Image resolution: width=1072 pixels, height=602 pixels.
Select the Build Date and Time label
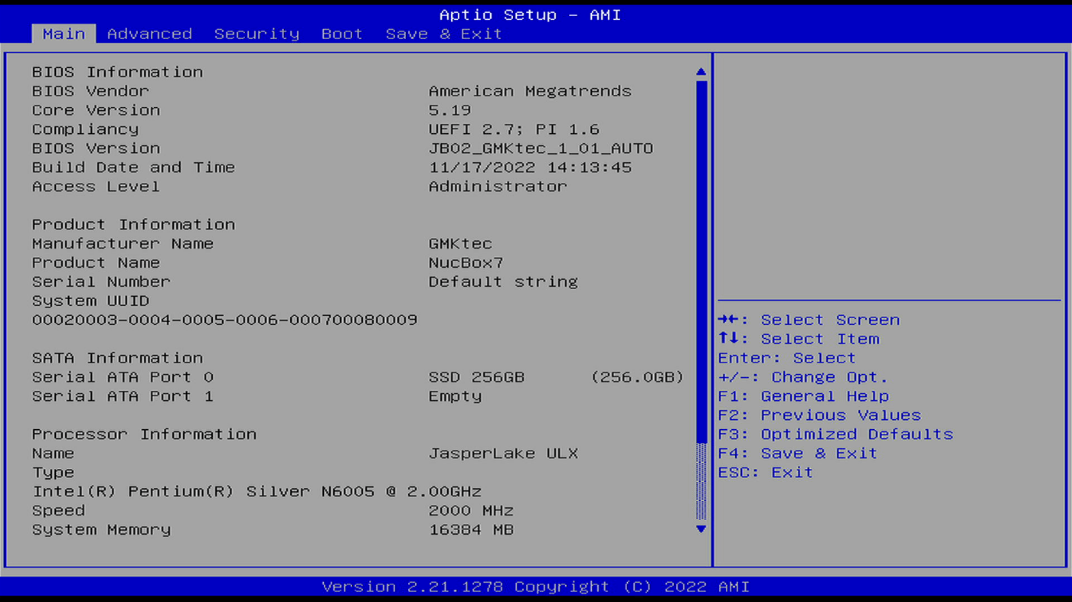[133, 168]
